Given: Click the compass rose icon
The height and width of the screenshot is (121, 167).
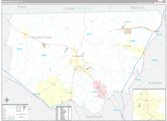Looking at the screenshot, I should 7,99.
